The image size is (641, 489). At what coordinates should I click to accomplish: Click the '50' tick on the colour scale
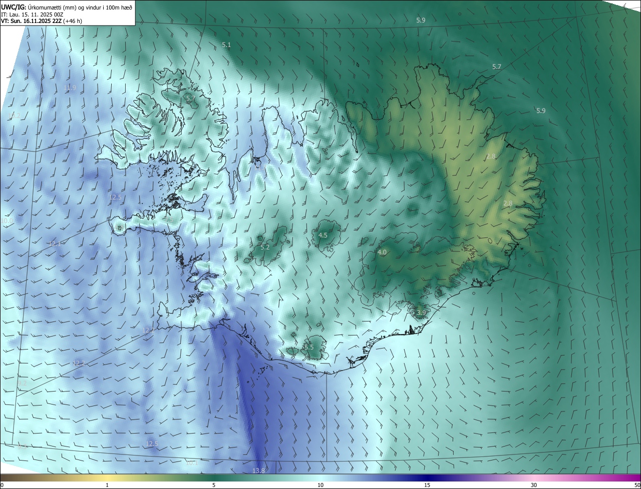(x=637, y=485)
